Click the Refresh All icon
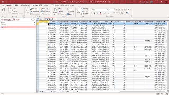This screenshot has height=95, width=169. pos(55,9)
